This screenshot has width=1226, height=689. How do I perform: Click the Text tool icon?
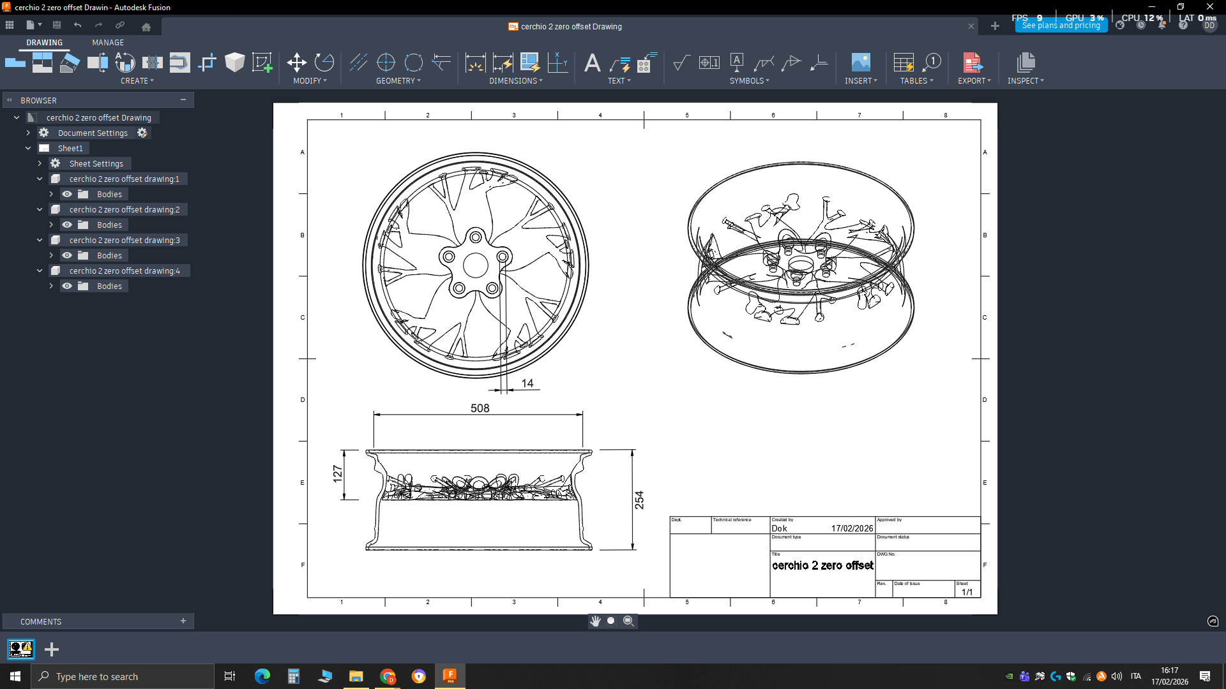click(x=592, y=63)
